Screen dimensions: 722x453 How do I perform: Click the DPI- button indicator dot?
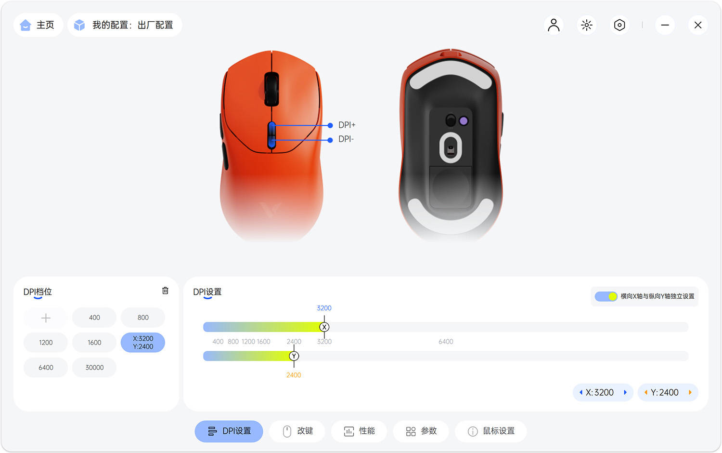(330, 140)
